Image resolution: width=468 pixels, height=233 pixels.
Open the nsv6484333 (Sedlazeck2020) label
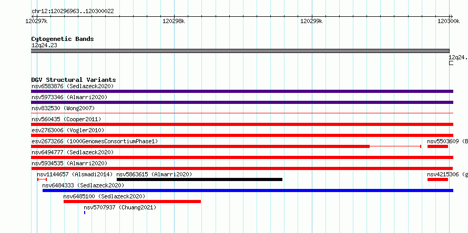pos(83,185)
